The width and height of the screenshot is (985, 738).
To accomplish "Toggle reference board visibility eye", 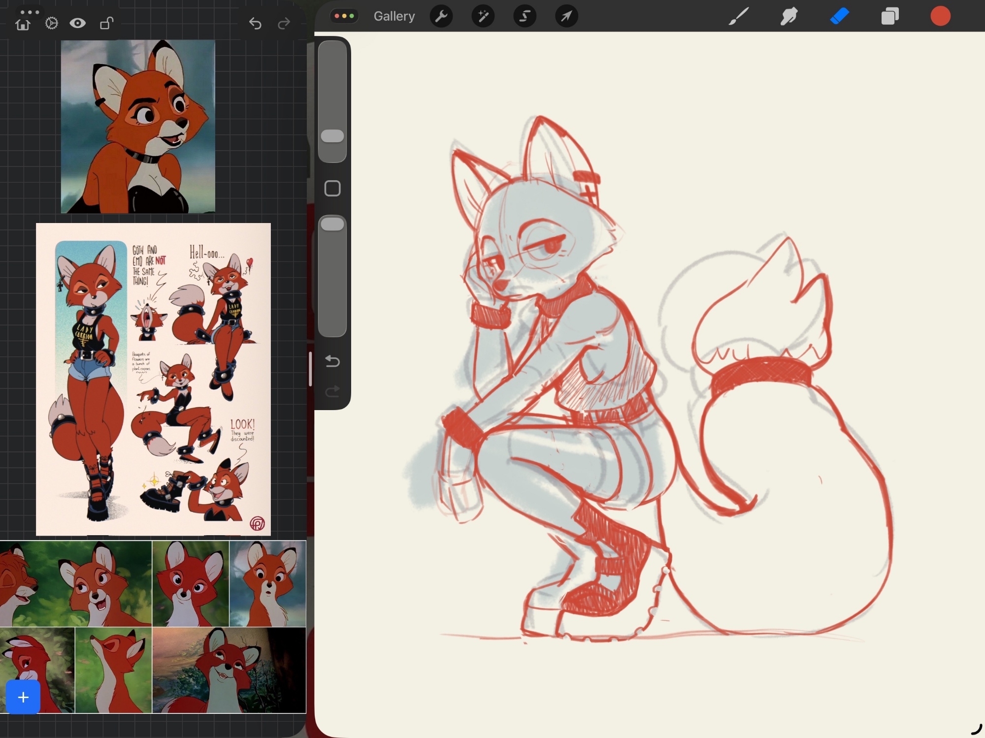I will 78,23.
